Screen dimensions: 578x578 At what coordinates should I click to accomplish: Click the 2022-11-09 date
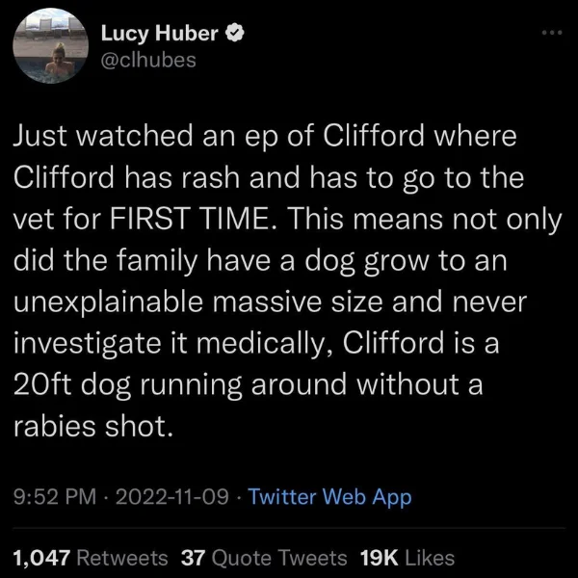[x=171, y=496]
